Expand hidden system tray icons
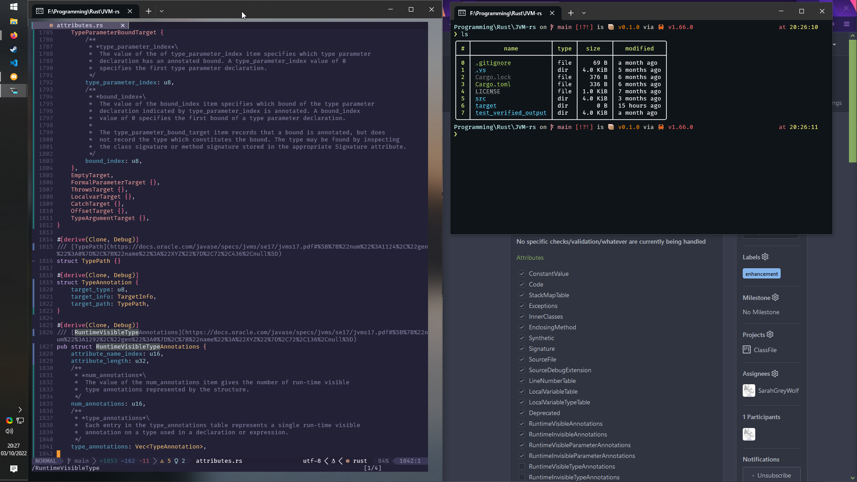The height and width of the screenshot is (482, 857). point(20,410)
